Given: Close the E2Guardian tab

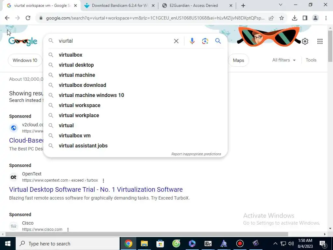Looking at the screenshot, I should [231, 6].
